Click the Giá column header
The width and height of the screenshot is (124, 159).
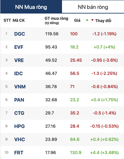click(77, 20)
